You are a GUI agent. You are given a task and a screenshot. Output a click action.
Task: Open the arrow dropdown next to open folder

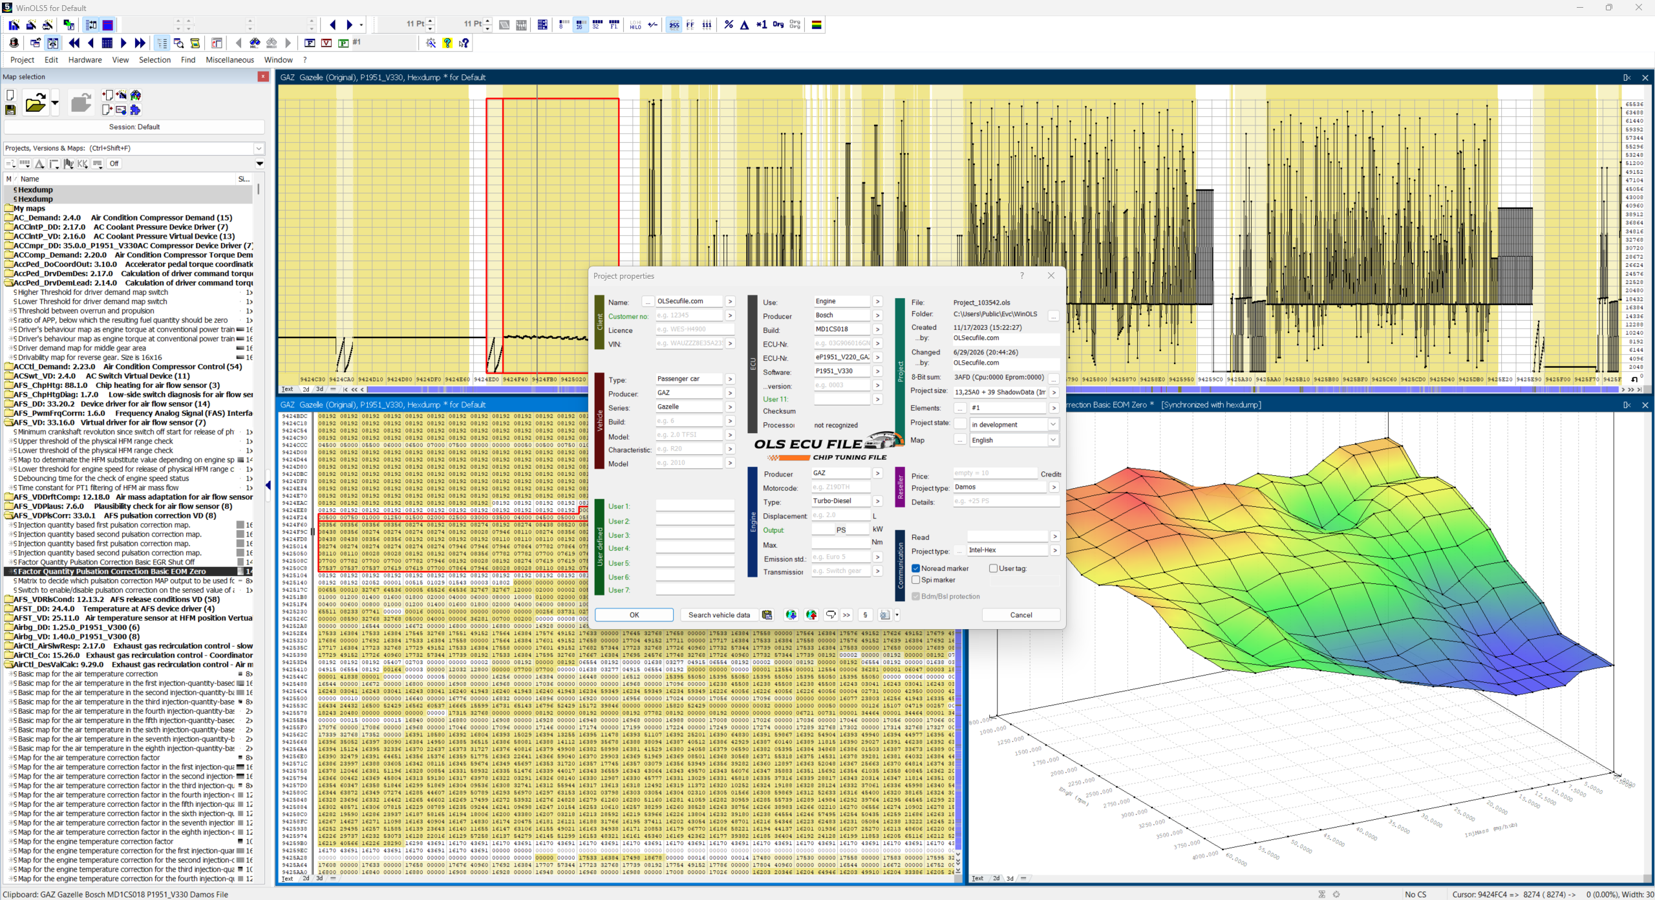pyautogui.click(x=54, y=103)
